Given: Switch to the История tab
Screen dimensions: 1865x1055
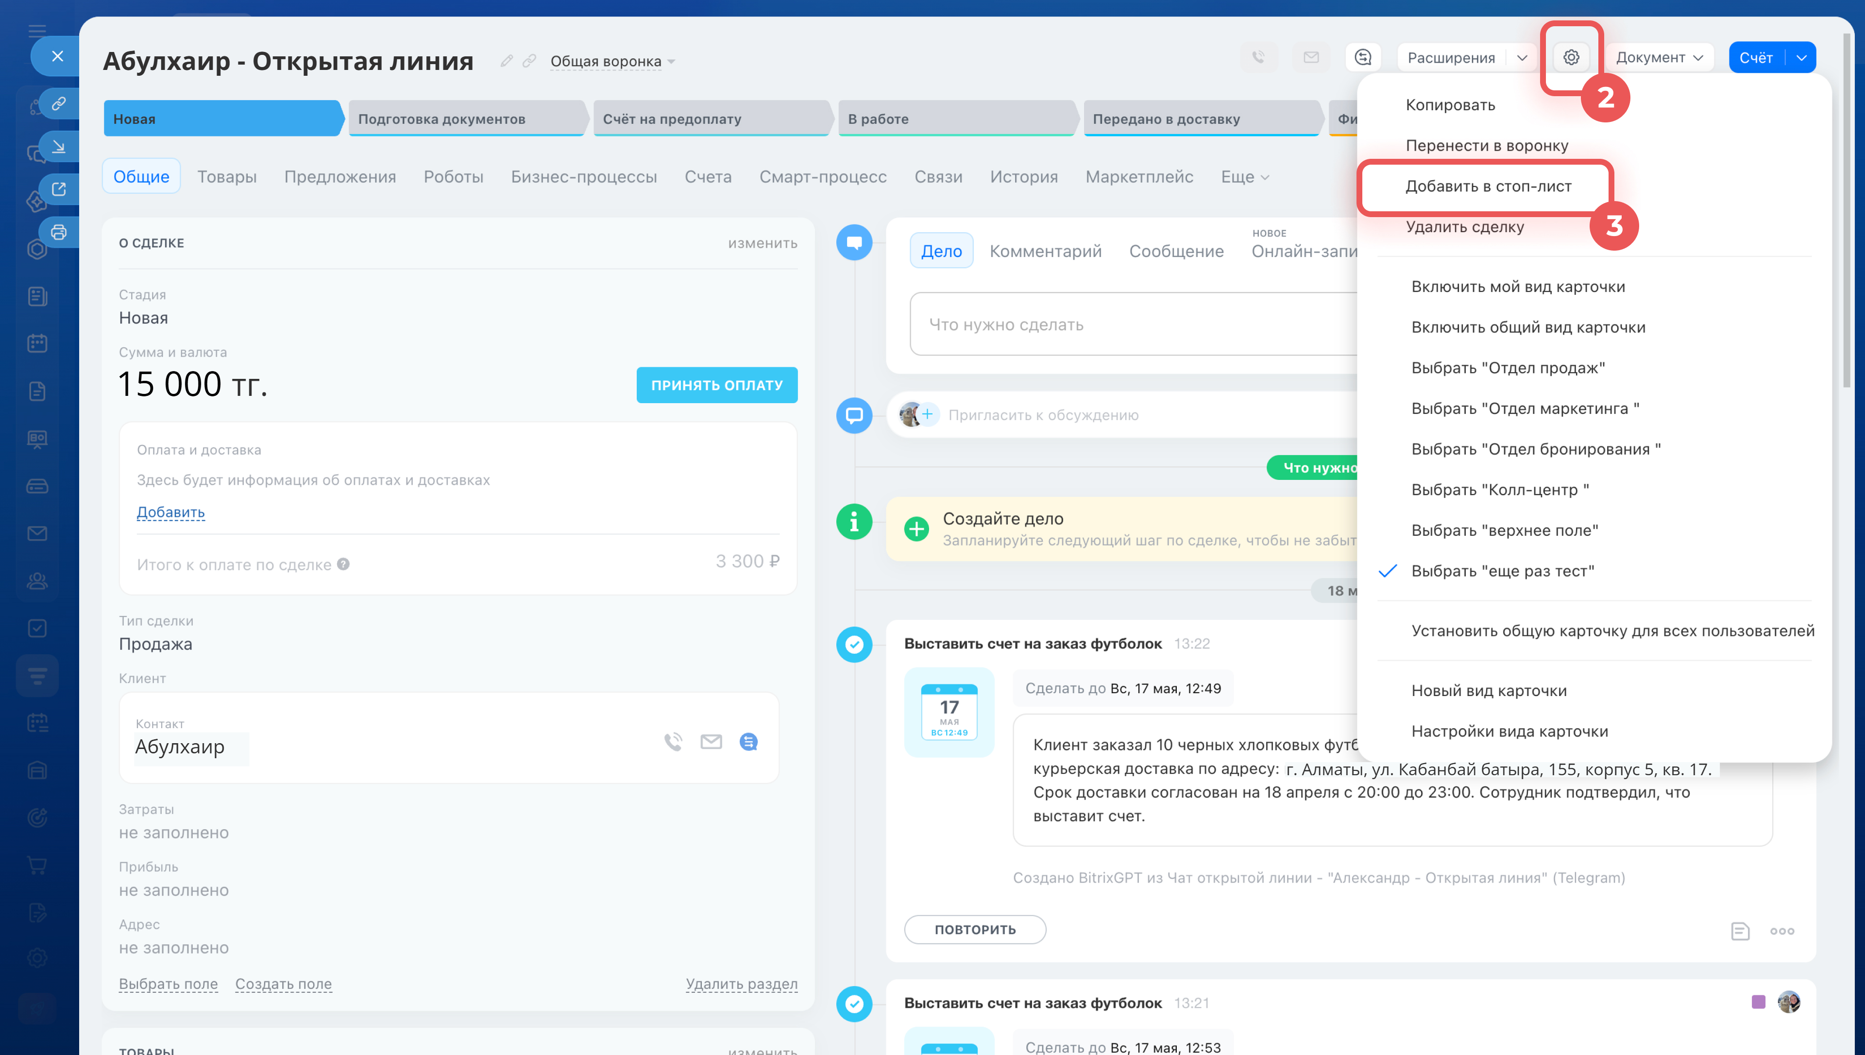Looking at the screenshot, I should click(1023, 177).
